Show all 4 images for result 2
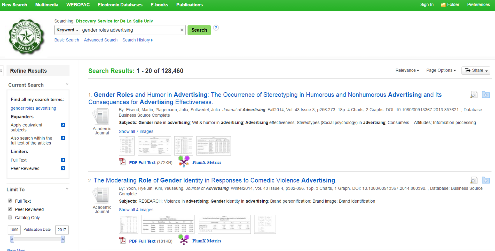Viewport: 495px width, 251px height. pos(136,210)
